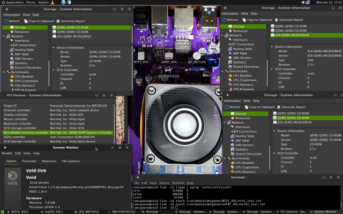Open Monitor menu in System Monitor
Image resolution: width=343 pixels, height=214 pixels.
pyautogui.click(x=7, y=154)
